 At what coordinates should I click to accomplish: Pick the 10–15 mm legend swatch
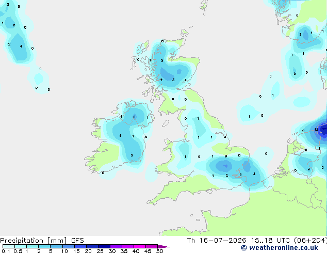coord(69,246)
